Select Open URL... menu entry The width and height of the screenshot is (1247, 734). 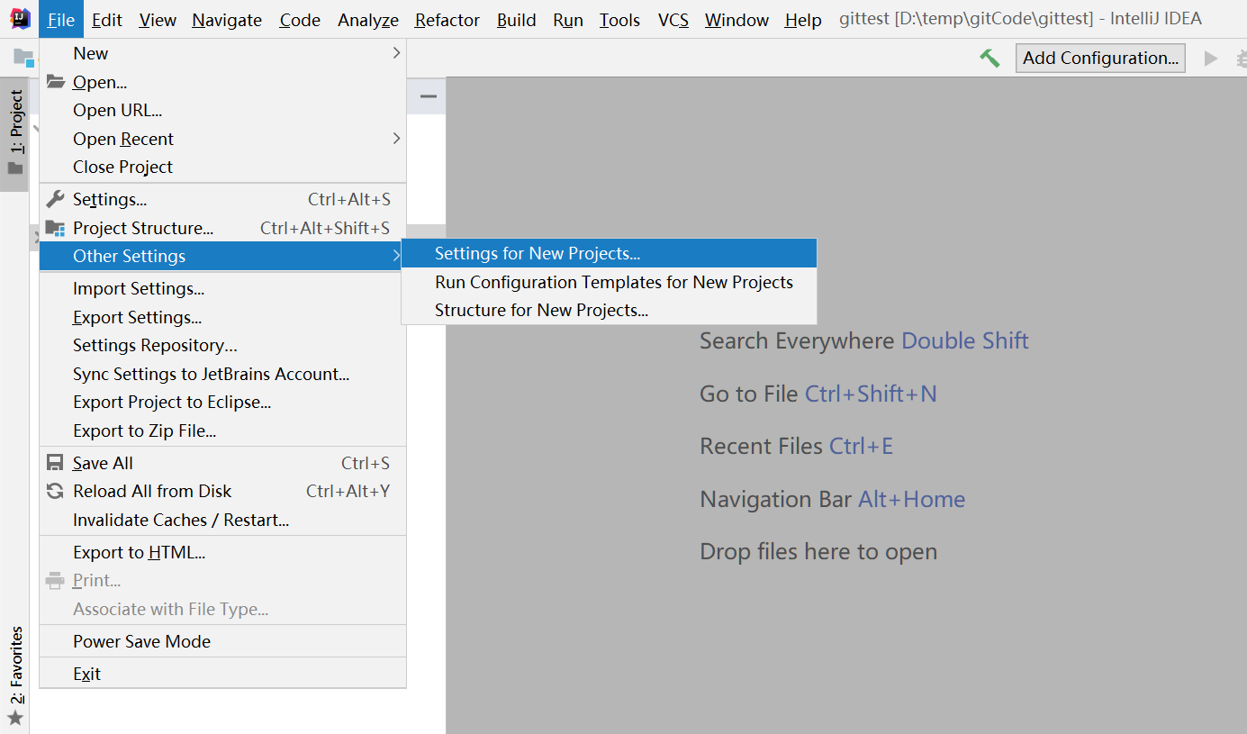click(222, 110)
